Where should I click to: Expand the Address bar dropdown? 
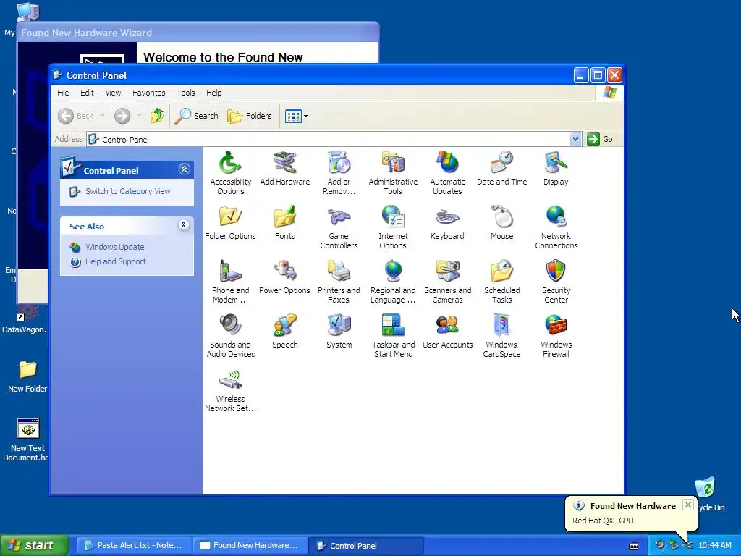pos(575,139)
